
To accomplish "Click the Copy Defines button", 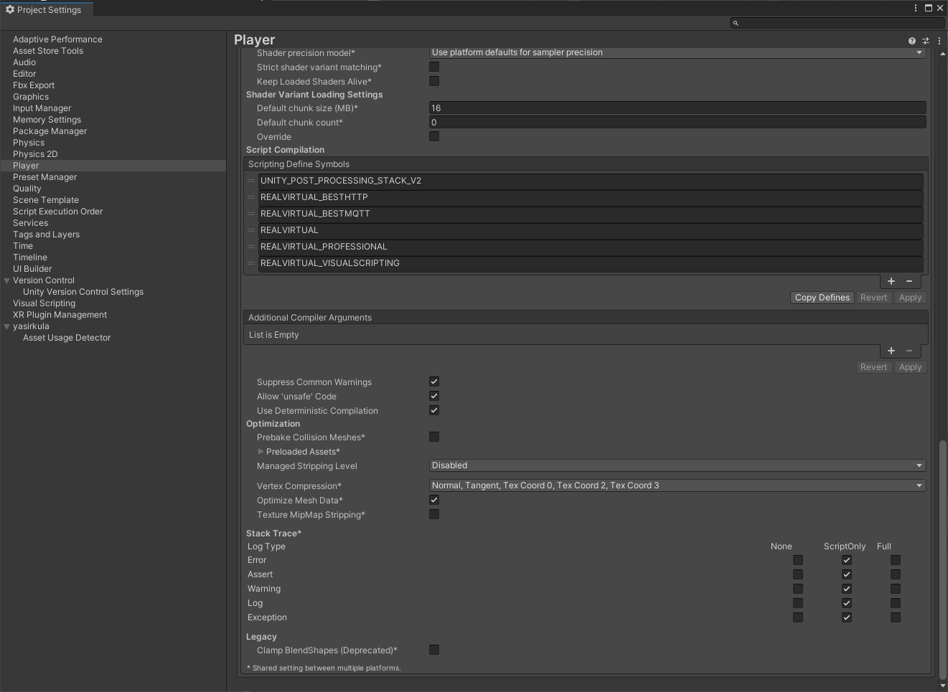I will pyautogui.click(x=822, y=298).
